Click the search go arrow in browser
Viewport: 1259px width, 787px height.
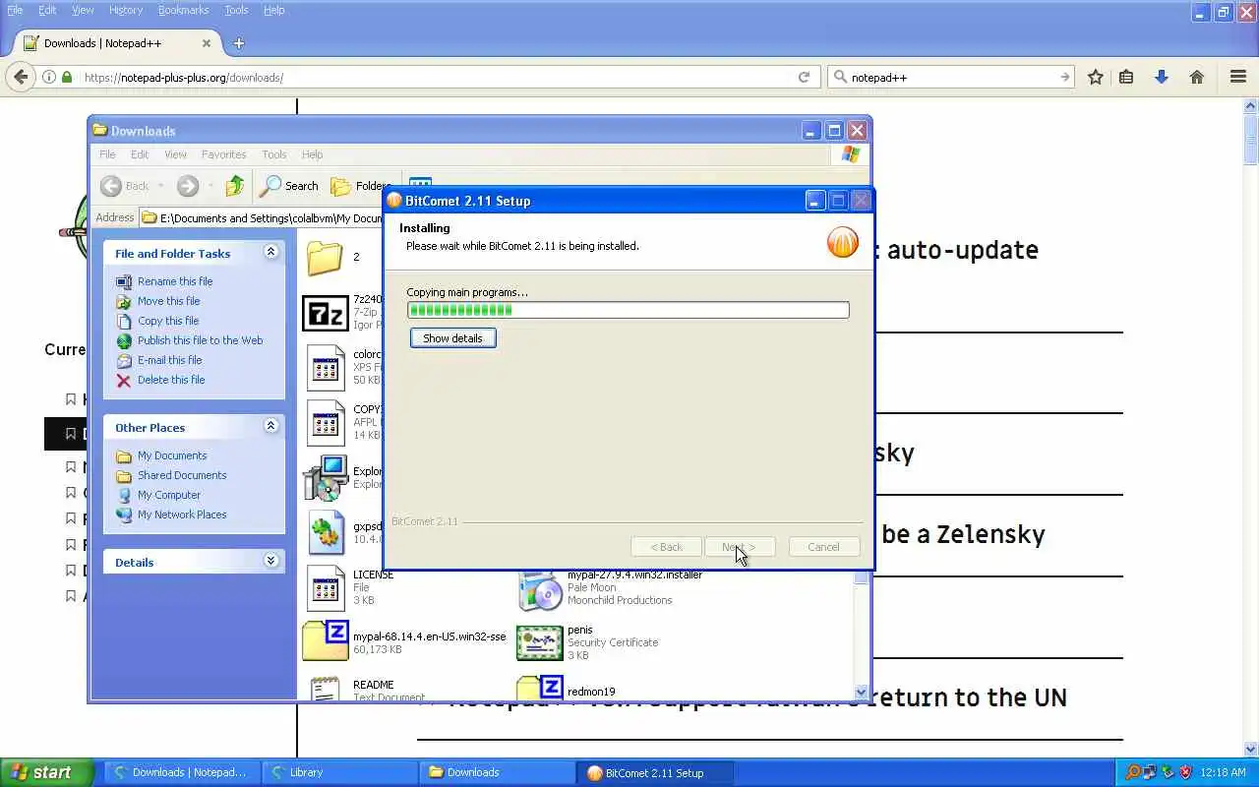click(x=1064, y=77)
